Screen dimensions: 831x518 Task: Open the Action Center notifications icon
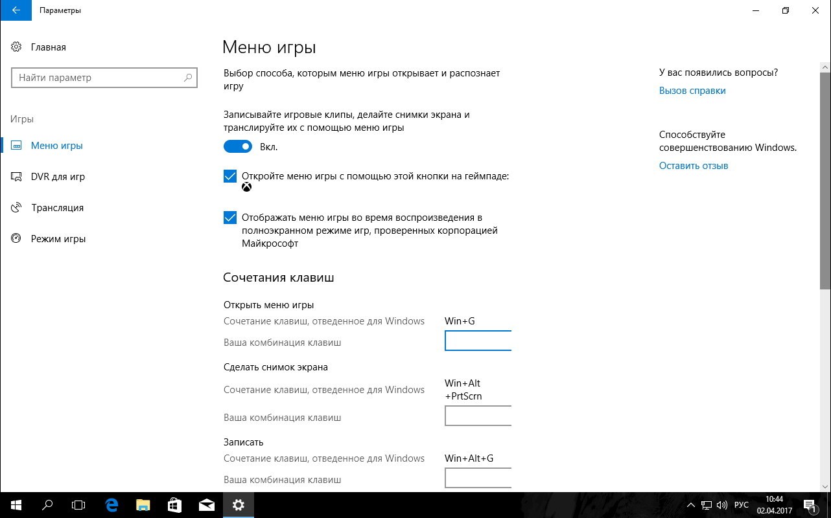[810, 505]
